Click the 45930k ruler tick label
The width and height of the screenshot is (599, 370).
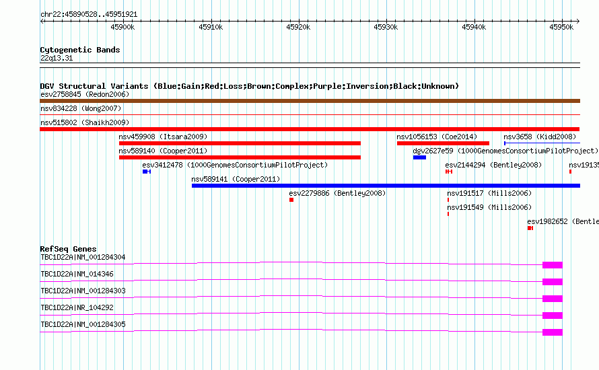point(386,27)
